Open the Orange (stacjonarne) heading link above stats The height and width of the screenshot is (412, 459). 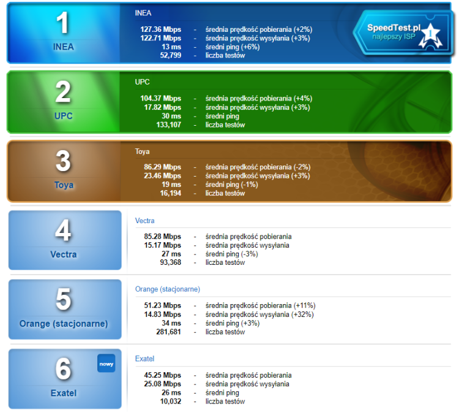[167, 289]
